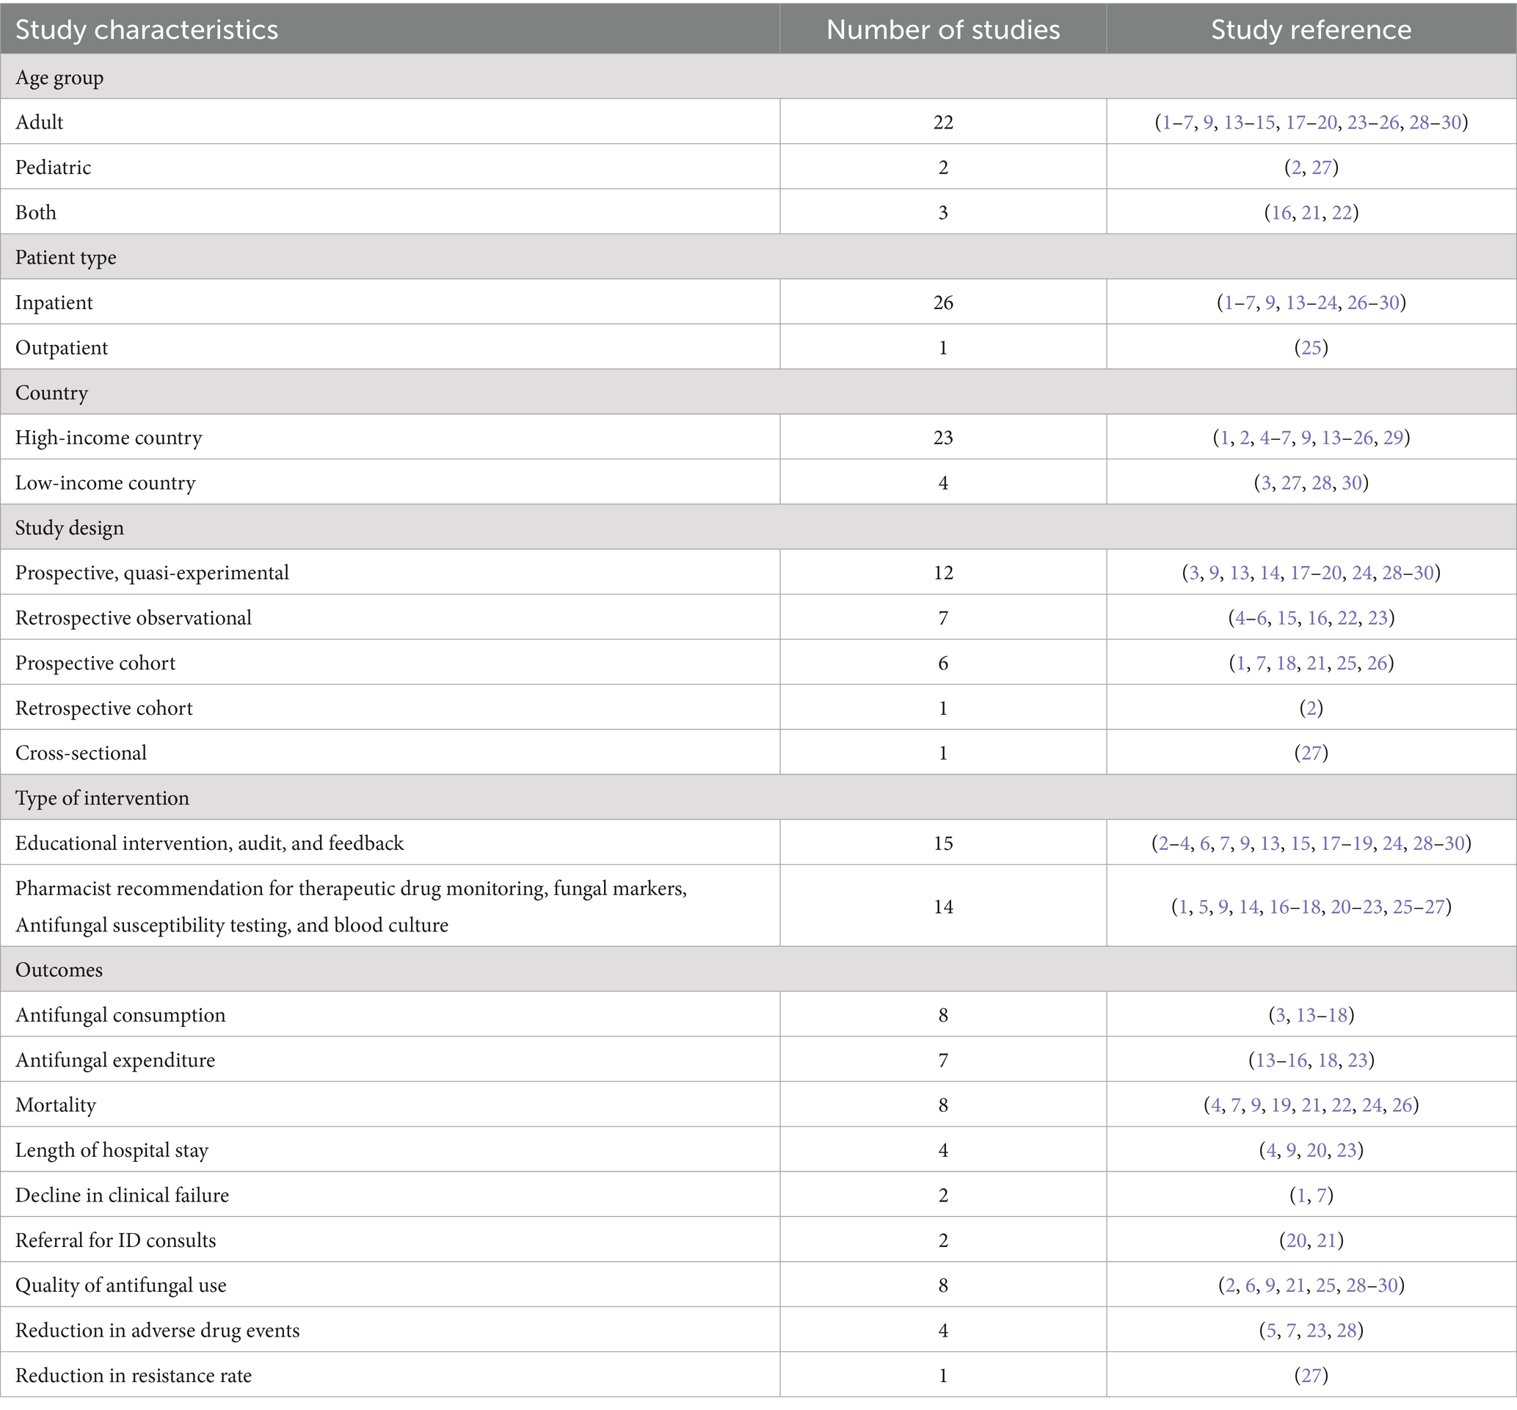The width and height of the screenshot is (1517, 1410).
Task: Select Type of intervention section row
Action: click(759, 797)
